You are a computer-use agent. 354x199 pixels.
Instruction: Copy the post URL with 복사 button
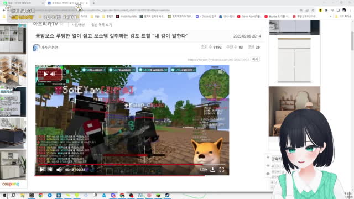pyautogui.click(x=255, y=59)
